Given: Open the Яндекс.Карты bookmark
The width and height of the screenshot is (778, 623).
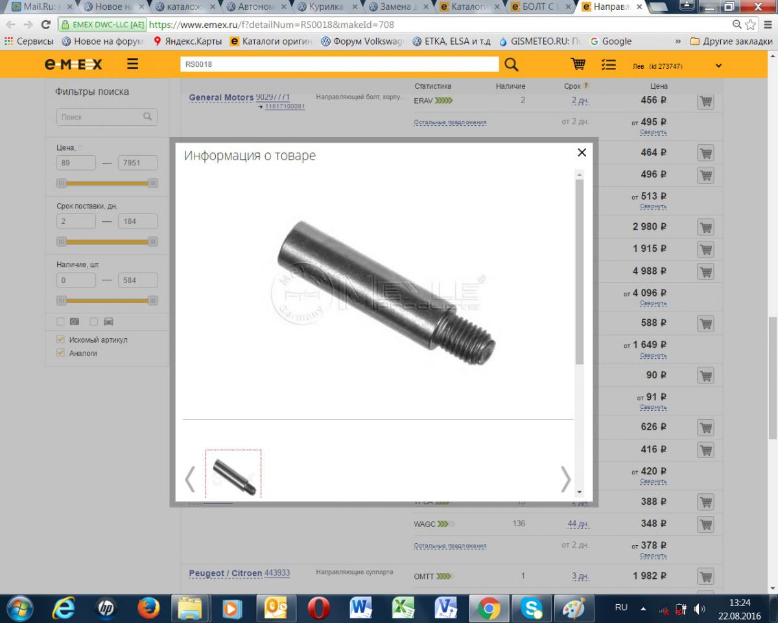Looking at the screenshot, I should click(x=187, y=42).
